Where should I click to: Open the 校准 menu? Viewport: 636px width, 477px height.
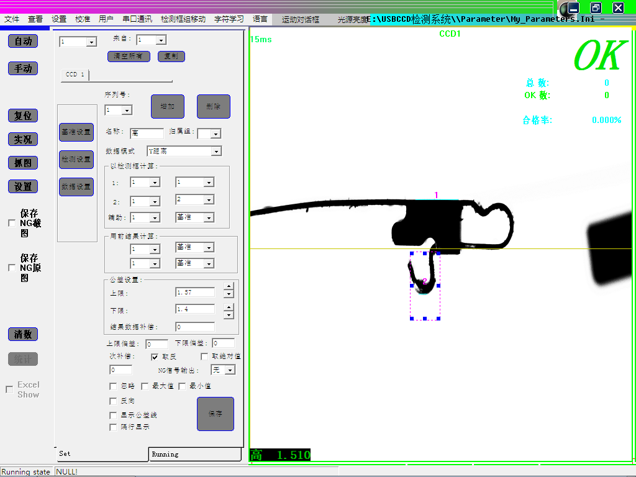pyautogui.click(x=83, y=19)
